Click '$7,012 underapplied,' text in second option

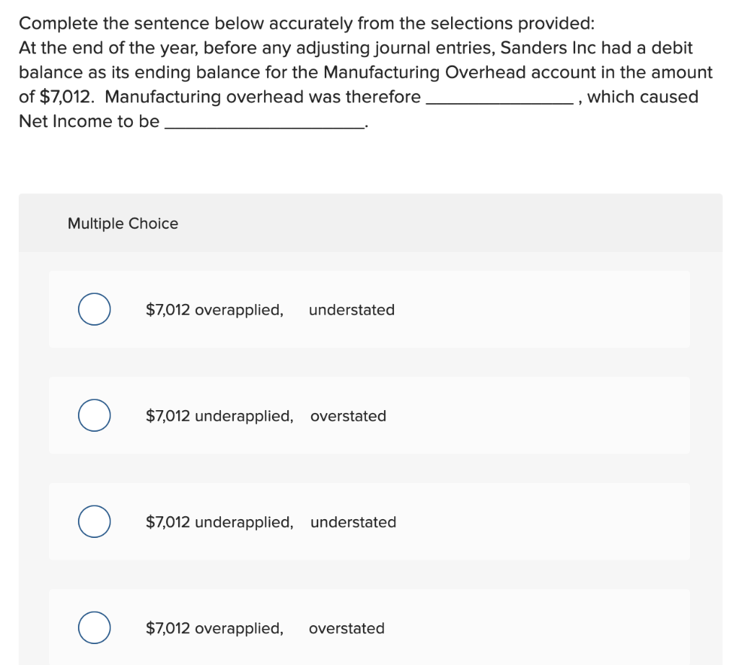coord(219,416)
